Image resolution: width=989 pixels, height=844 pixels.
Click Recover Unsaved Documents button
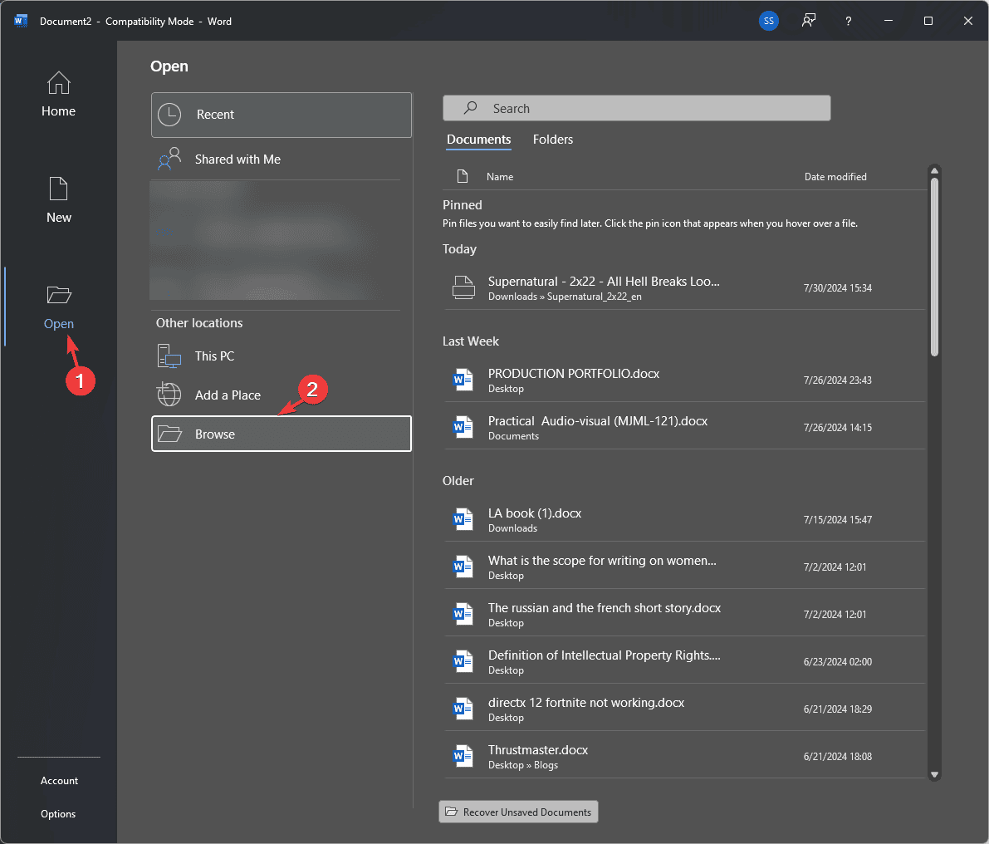coord(518,812)
